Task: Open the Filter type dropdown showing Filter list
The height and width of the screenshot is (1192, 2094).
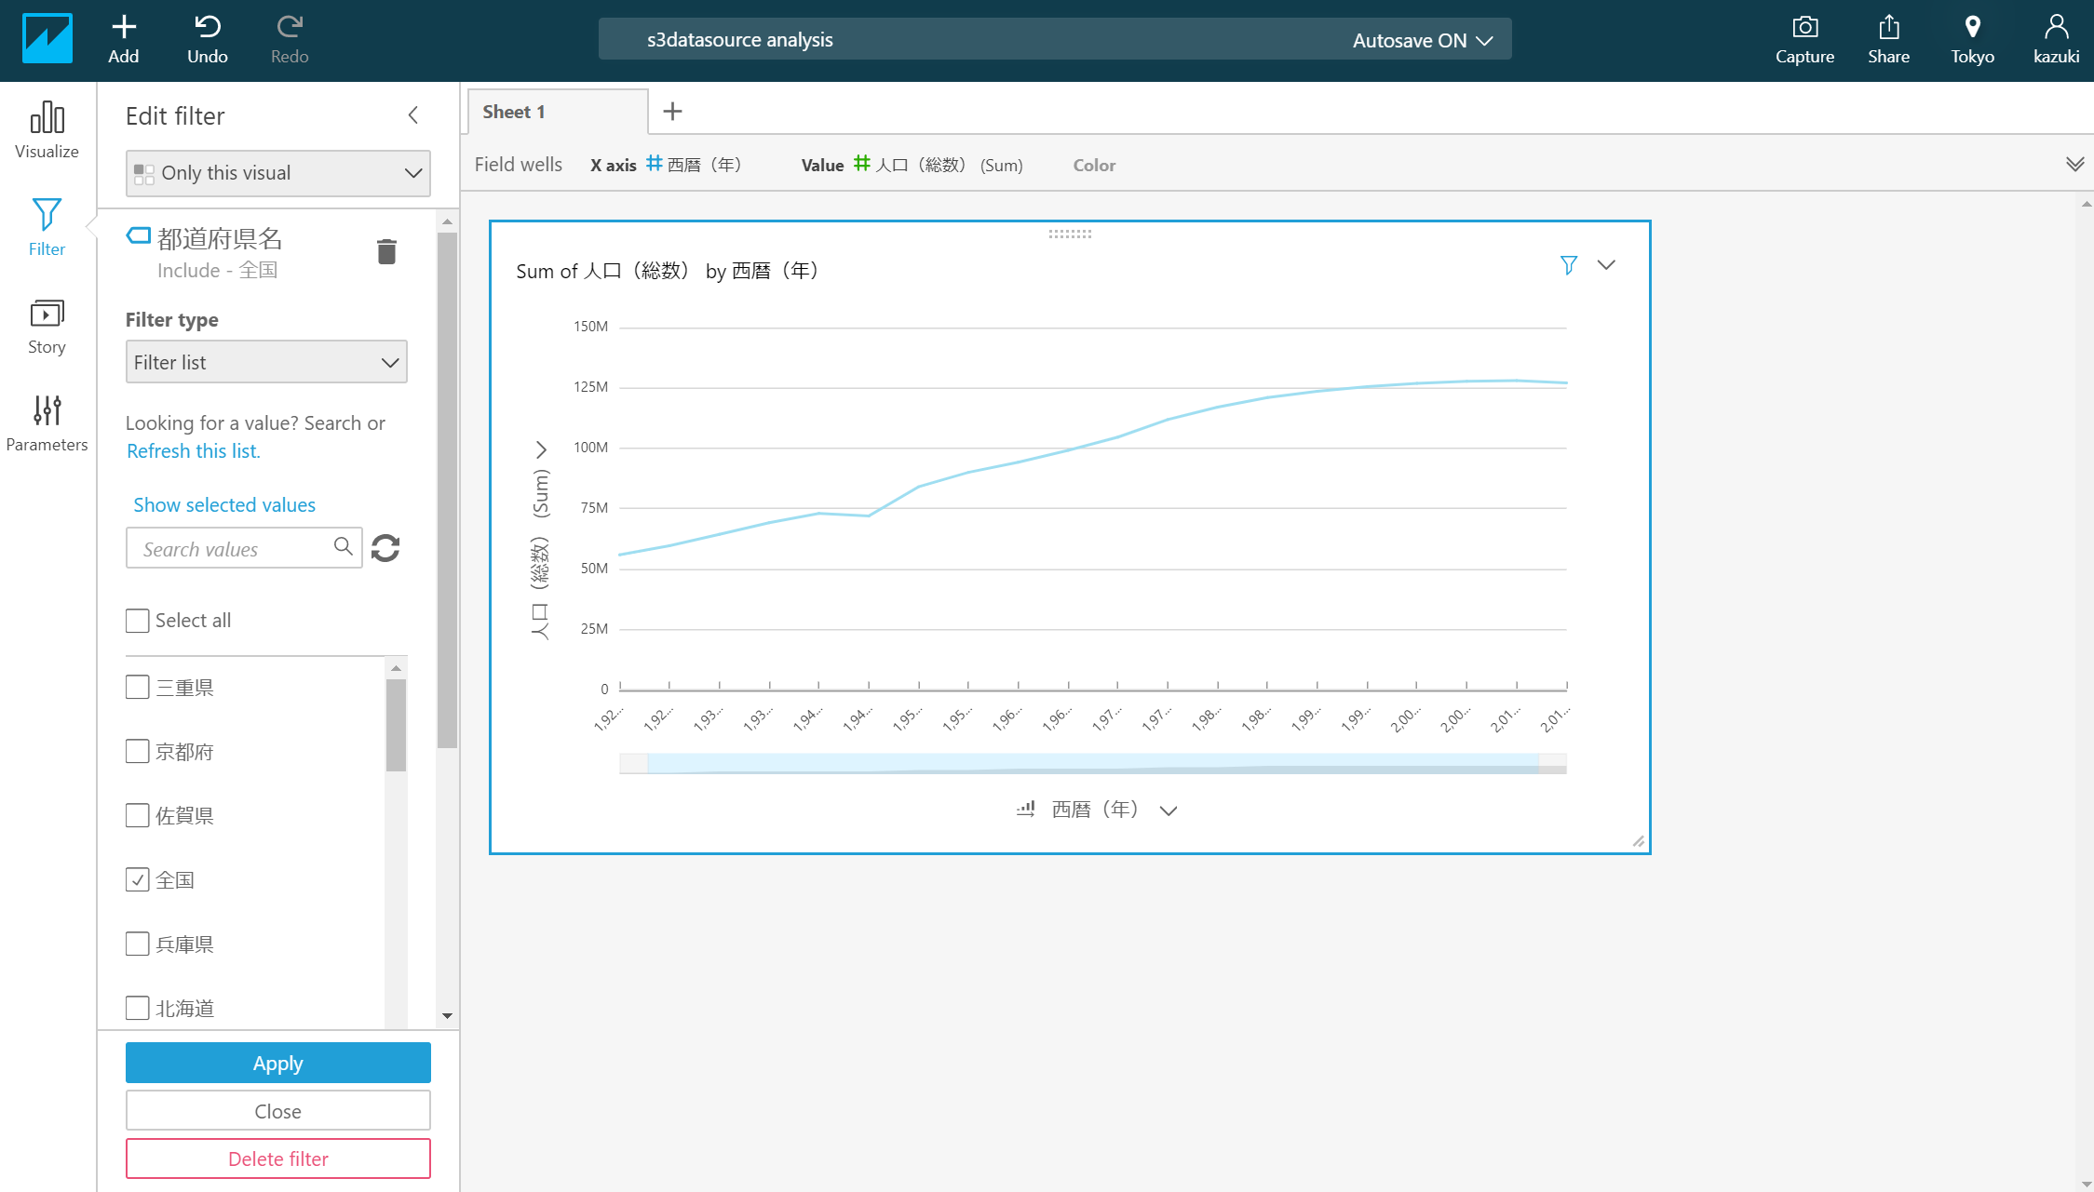Action: (x=266, y=361)
